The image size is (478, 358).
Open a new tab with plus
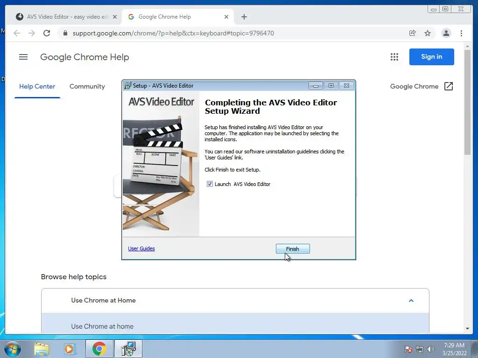click(x=244, y=17)
